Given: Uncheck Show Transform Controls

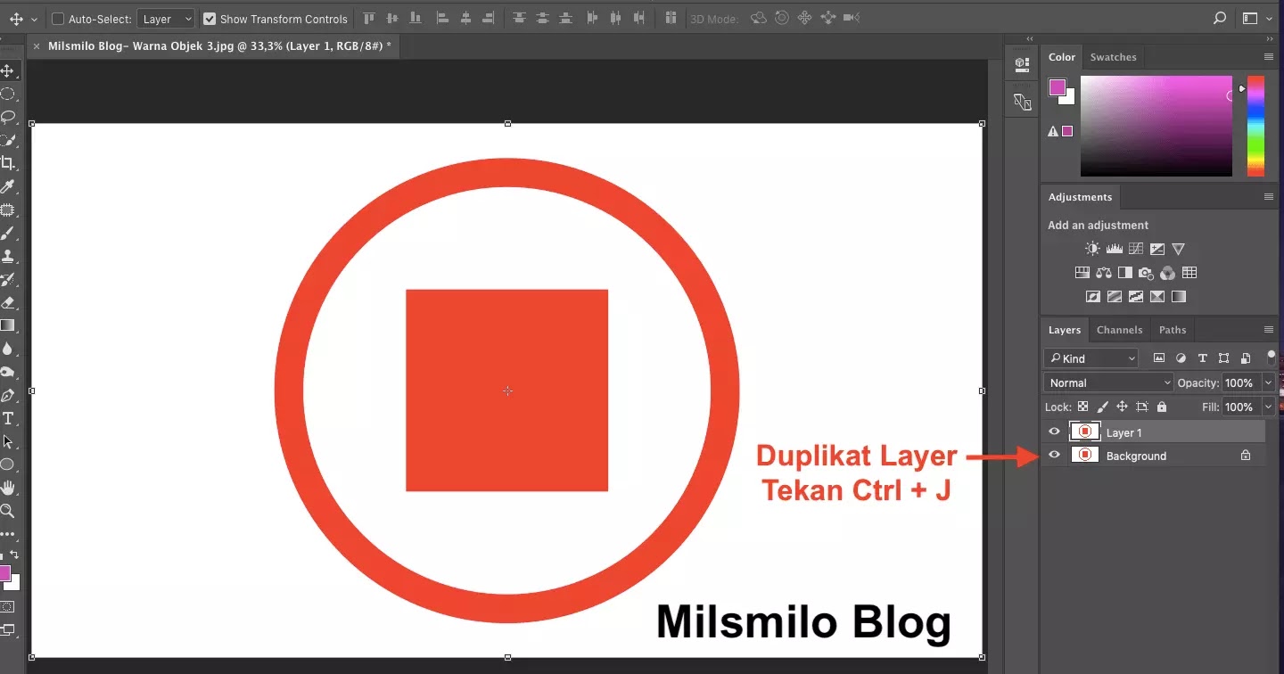Looking at the screenshot, I should pyautogui.click(x=210, y=19).
